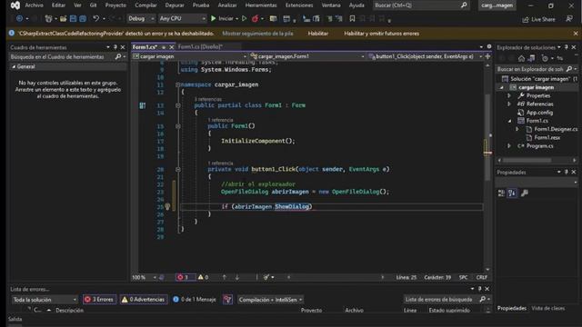Click the editor error count indicator

(185, 277)
